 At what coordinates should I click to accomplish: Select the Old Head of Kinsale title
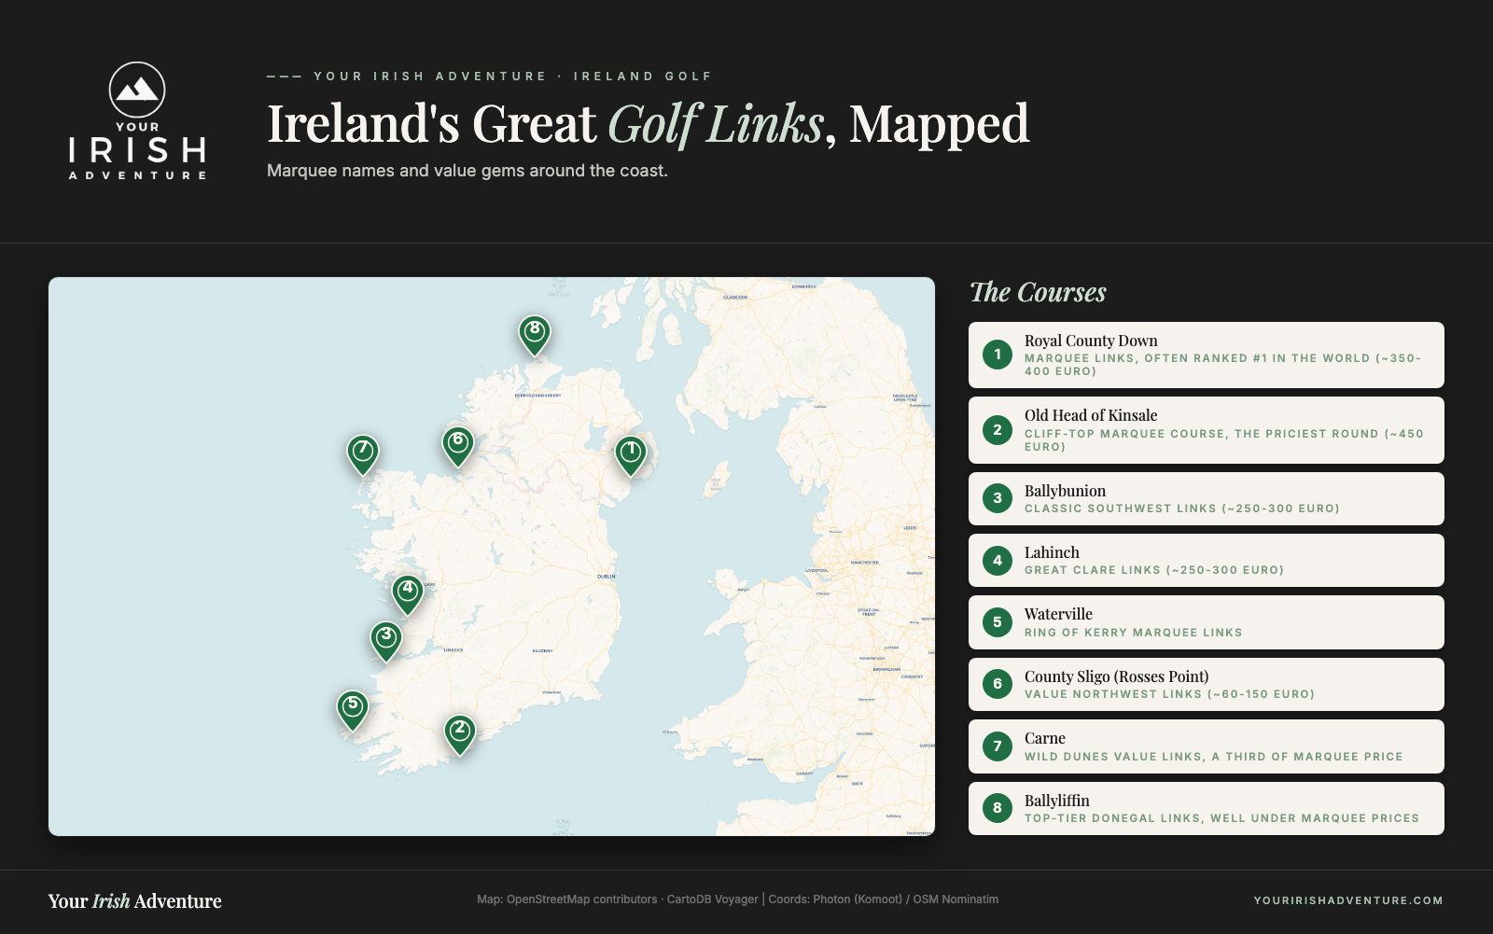coord(1091,415)
